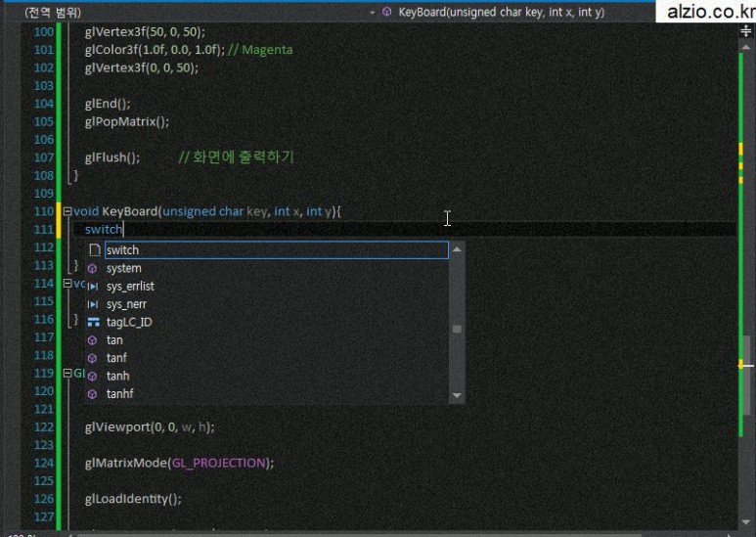This screenshot has height=537, width=756.
Task: Click the function icon beside 'tanhf'
Action: pyautogui.click(x=93, y=394)
